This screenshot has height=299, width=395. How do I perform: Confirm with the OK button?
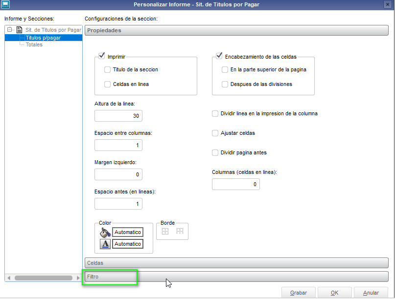coord(334,293)
